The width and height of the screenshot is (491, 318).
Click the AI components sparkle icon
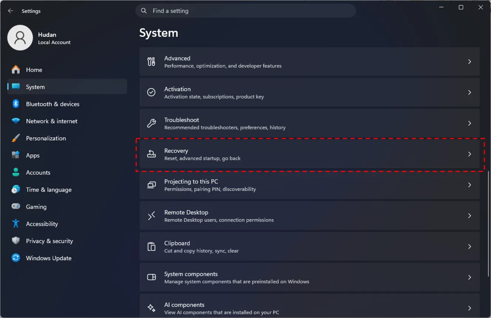pos(151,308)
